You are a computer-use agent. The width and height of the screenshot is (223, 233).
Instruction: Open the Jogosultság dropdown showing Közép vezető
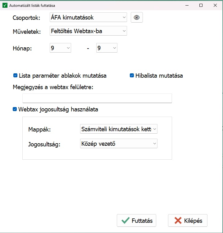coord(118,143)
